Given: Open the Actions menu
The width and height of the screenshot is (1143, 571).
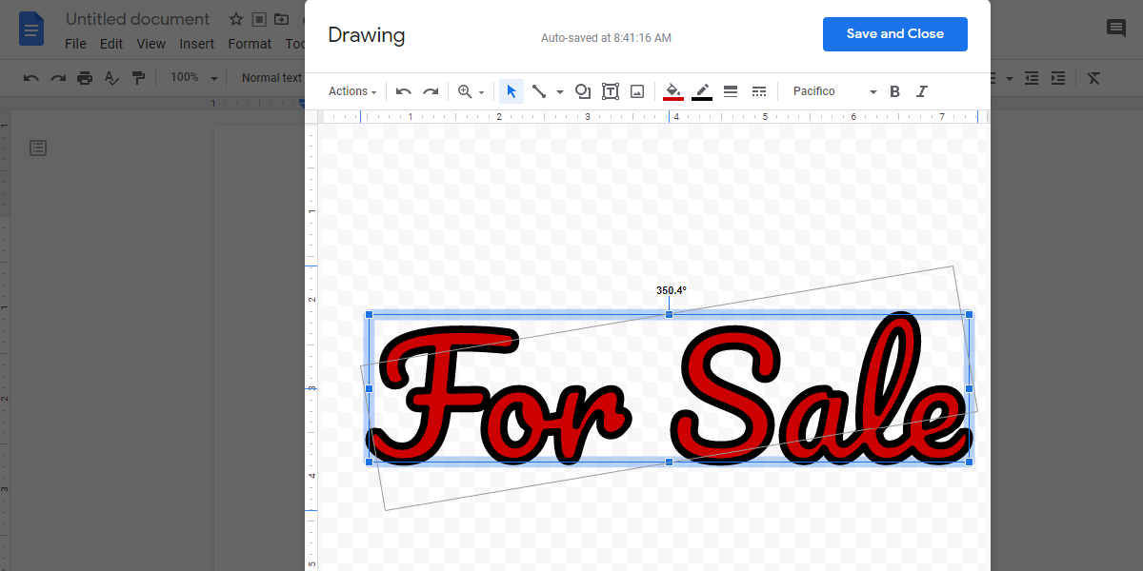Looking at the screenshot, I should [x=351, y=90].
